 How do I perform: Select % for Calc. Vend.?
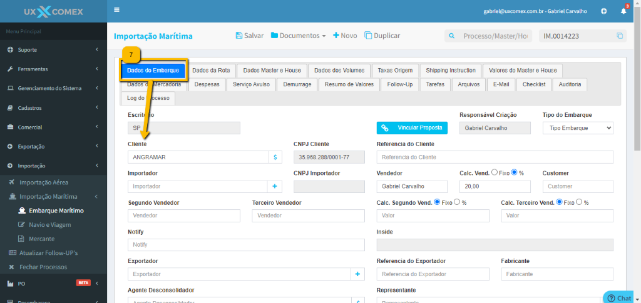tap(515, 172)
